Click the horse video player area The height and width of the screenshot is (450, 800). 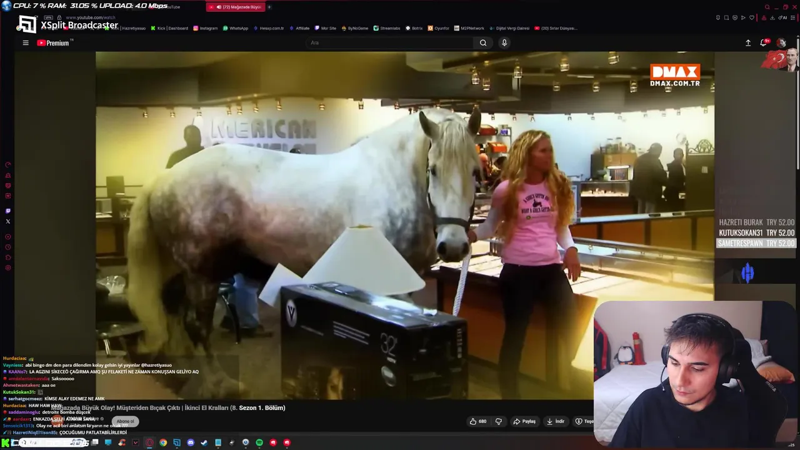pyautogui.click(x=405, y=225)
